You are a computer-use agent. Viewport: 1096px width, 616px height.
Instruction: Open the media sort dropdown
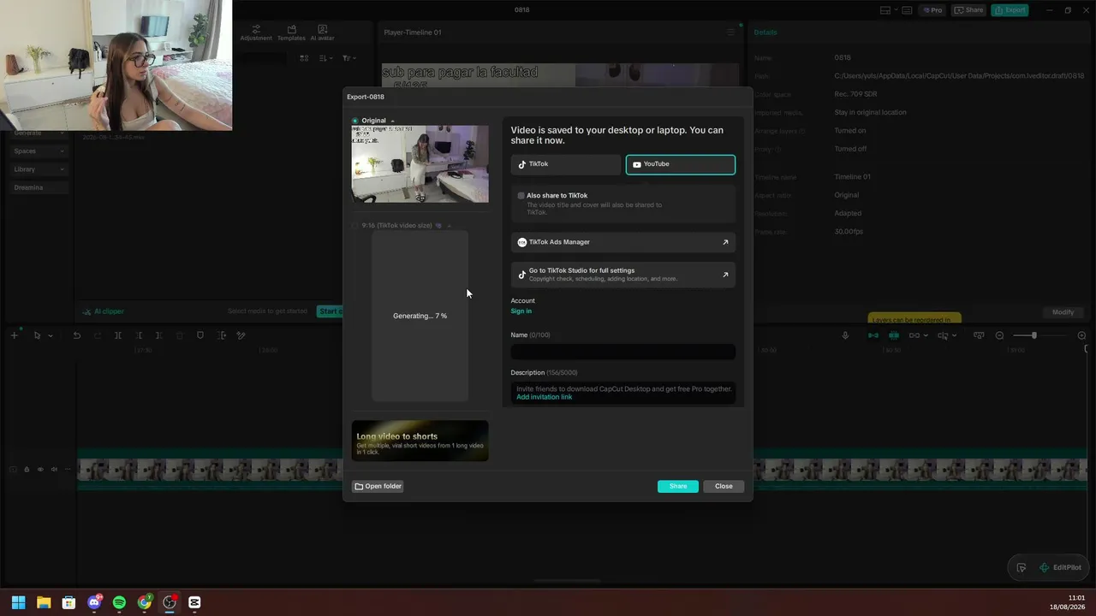326,58
